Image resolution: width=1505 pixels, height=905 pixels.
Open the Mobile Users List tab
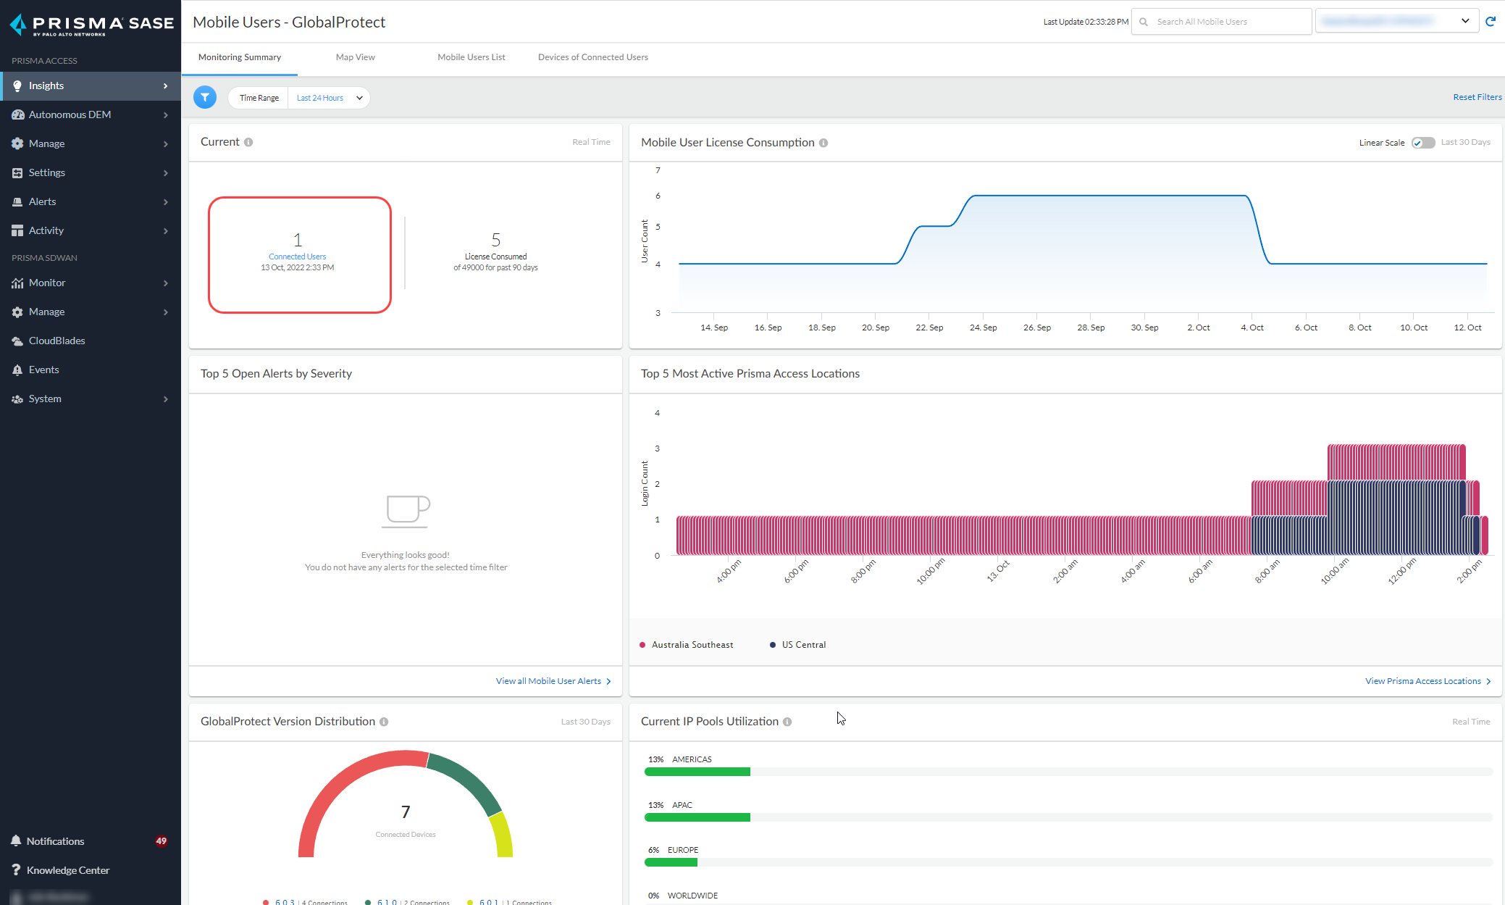471,57
